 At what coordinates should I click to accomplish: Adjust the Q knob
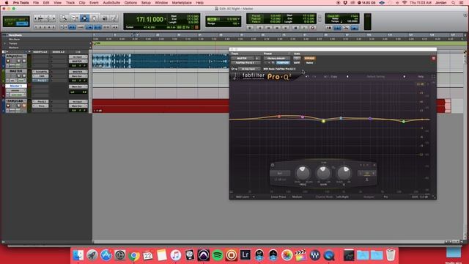pos(344,173)
